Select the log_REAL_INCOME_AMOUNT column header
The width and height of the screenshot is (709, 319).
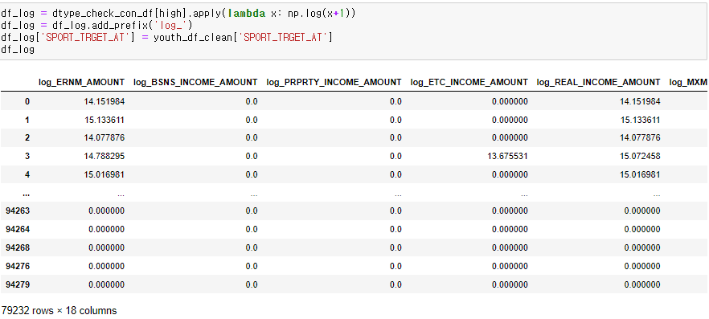598,82
